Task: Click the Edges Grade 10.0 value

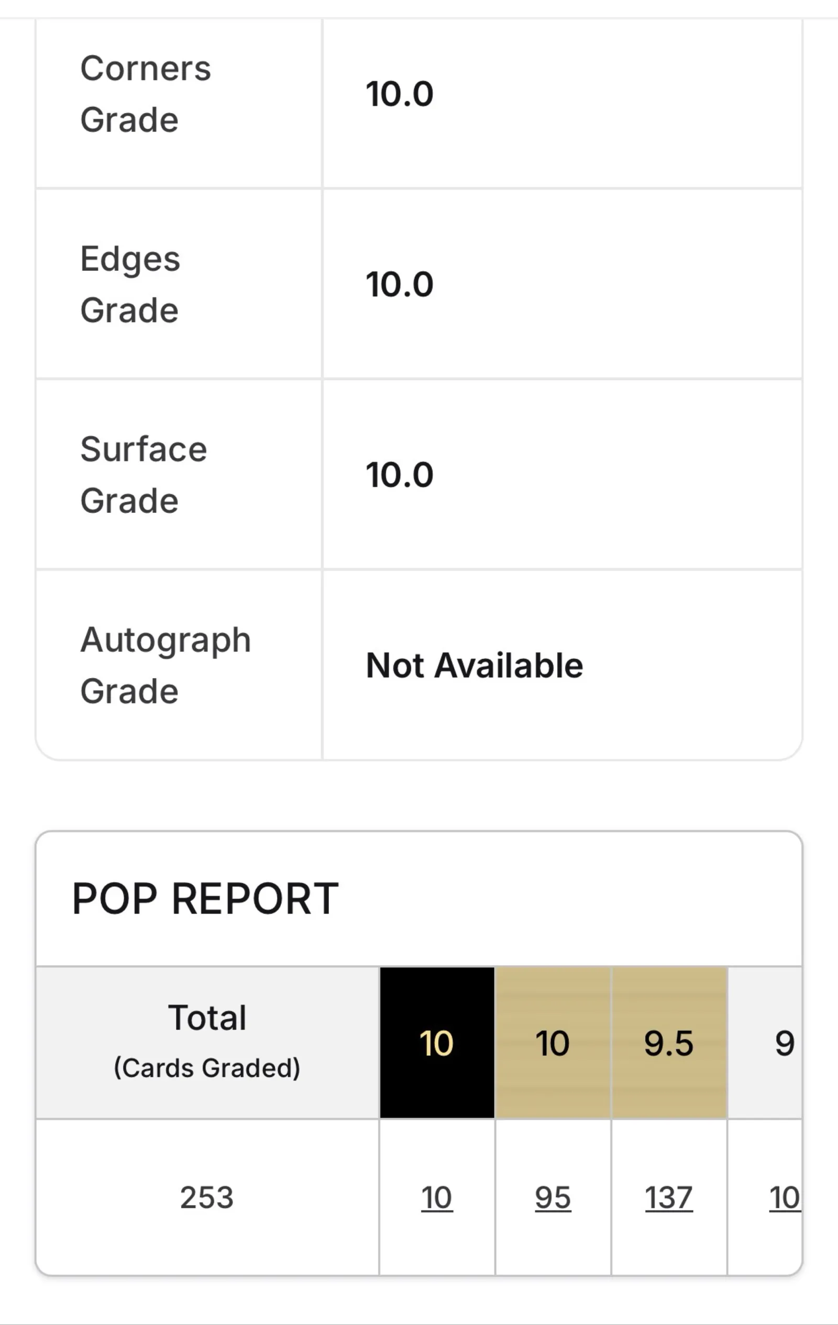Action: click(x=400, y=284)
